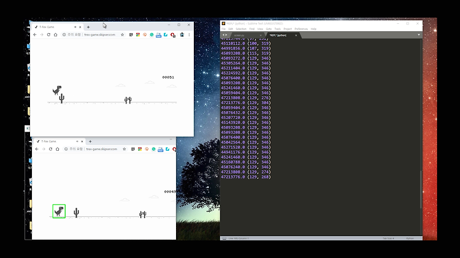The image size is (460, 258).
Task: Open new tab in lower Chrome window
Action: 90,142
